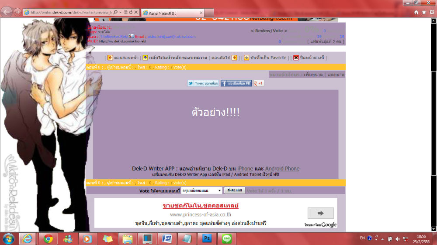
Task: Click the vertical scrollbar up arrow
Action: pyautogui.click(x=434, y=21)
